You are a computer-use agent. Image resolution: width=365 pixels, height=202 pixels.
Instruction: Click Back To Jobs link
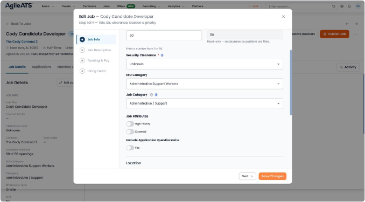[x=19, y=24]
